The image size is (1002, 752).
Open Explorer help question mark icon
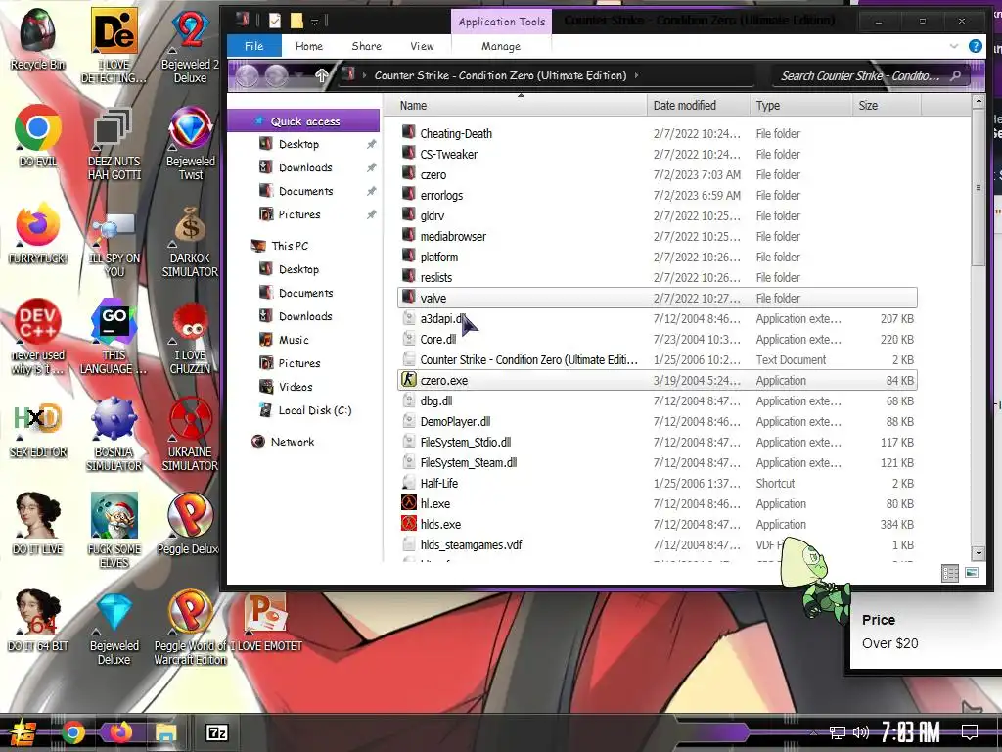point(975,46)
